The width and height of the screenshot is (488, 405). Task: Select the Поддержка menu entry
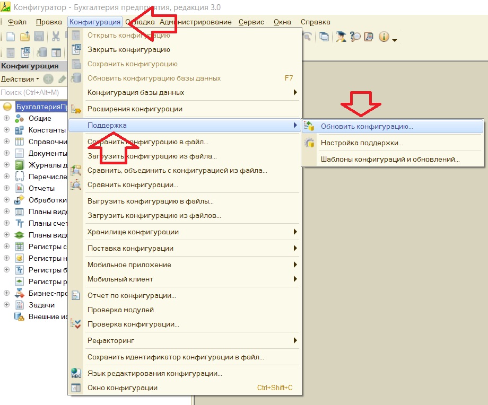(x=185, y=125)
